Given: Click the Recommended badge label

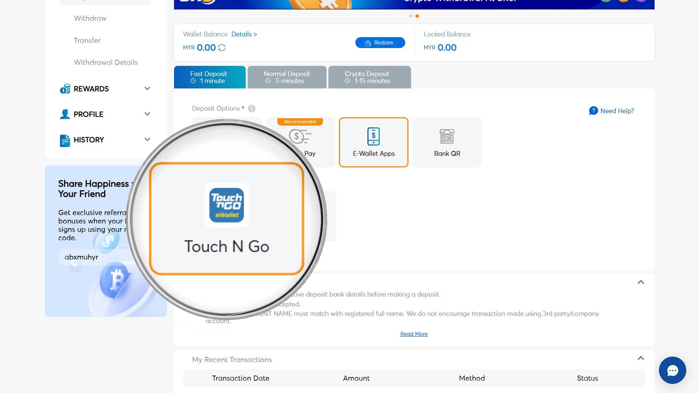Looking at the screenshot, I should pyautogui.click(x=300, y=122).
